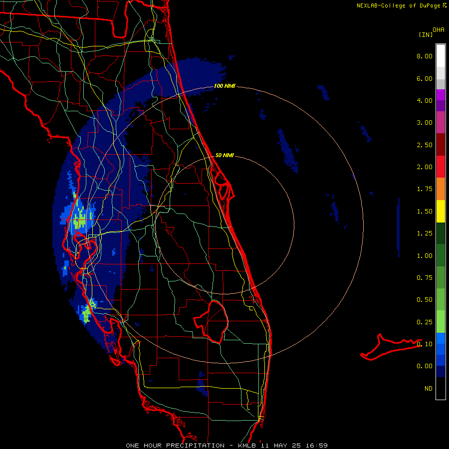
Task: Select the 1.75 legend value
Action: (425, 189)
